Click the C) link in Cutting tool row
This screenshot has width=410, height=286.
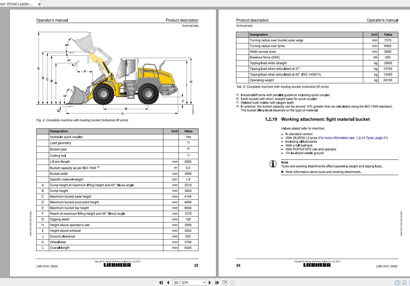point(188,155)
